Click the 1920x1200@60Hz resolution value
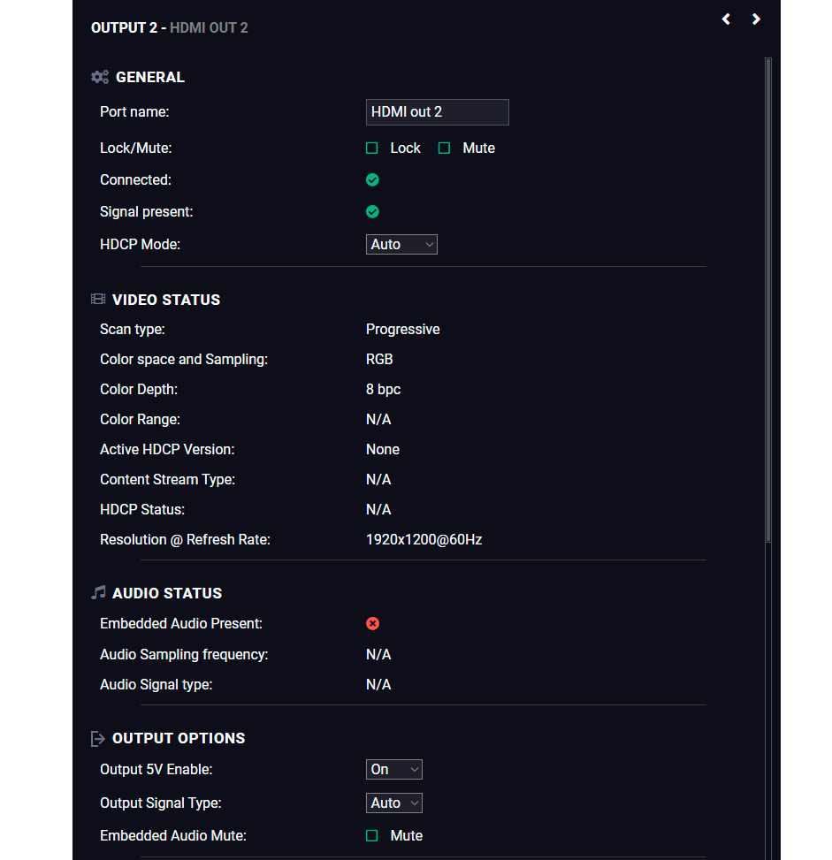Screen dimensions: 832x860 click(x=424, y=540)
